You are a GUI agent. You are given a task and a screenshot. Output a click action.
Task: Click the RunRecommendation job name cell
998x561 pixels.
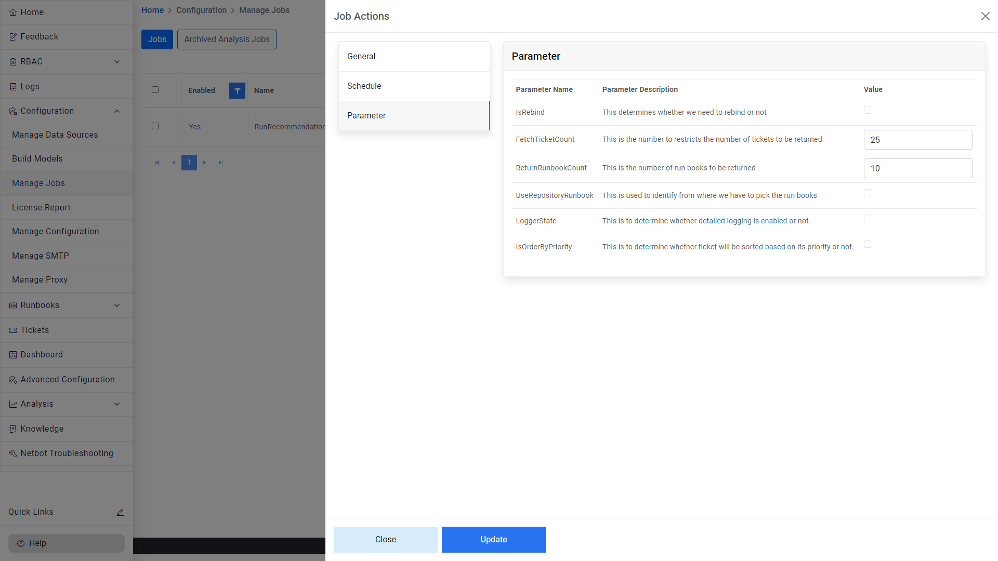point(290,127)
